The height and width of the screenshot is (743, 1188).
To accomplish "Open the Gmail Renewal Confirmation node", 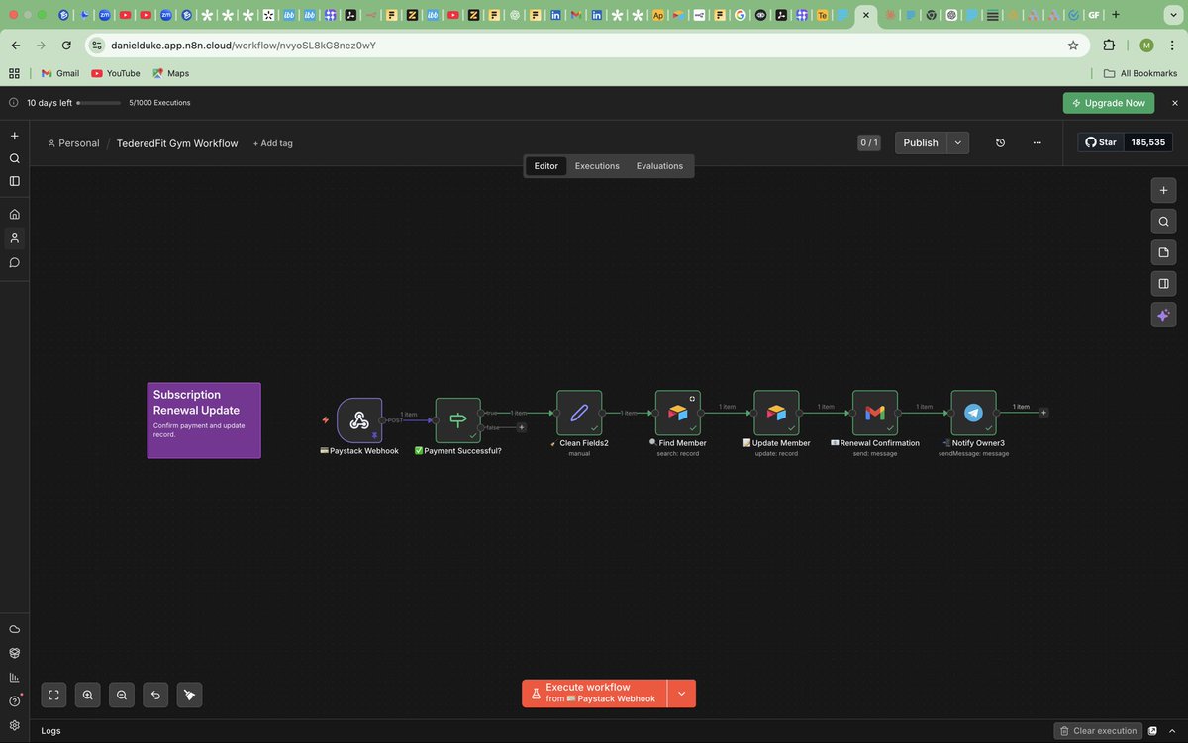I will (875, 413).
